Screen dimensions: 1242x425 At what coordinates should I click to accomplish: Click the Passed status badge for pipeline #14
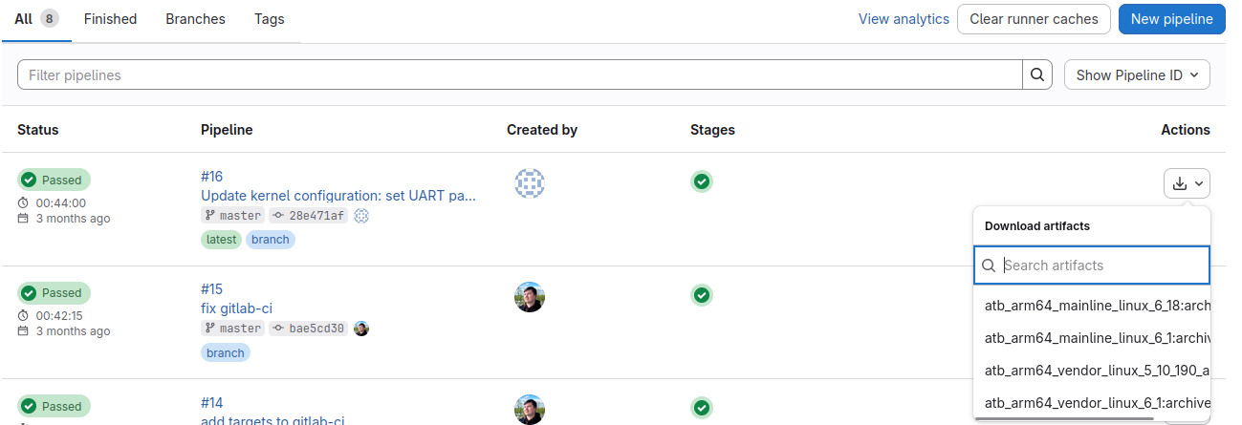[54, 406]
